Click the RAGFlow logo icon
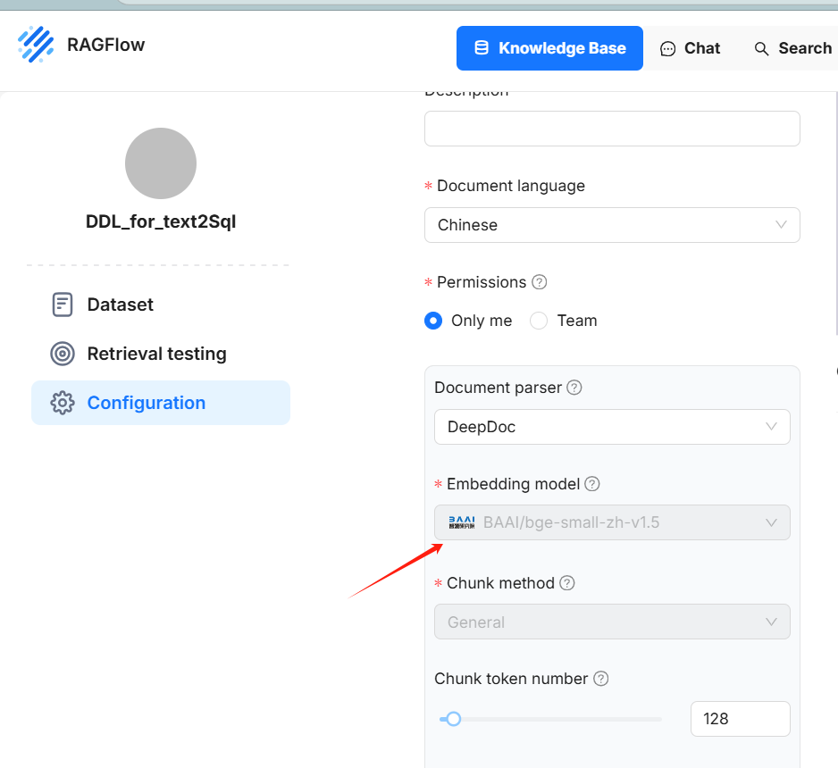 36,45
